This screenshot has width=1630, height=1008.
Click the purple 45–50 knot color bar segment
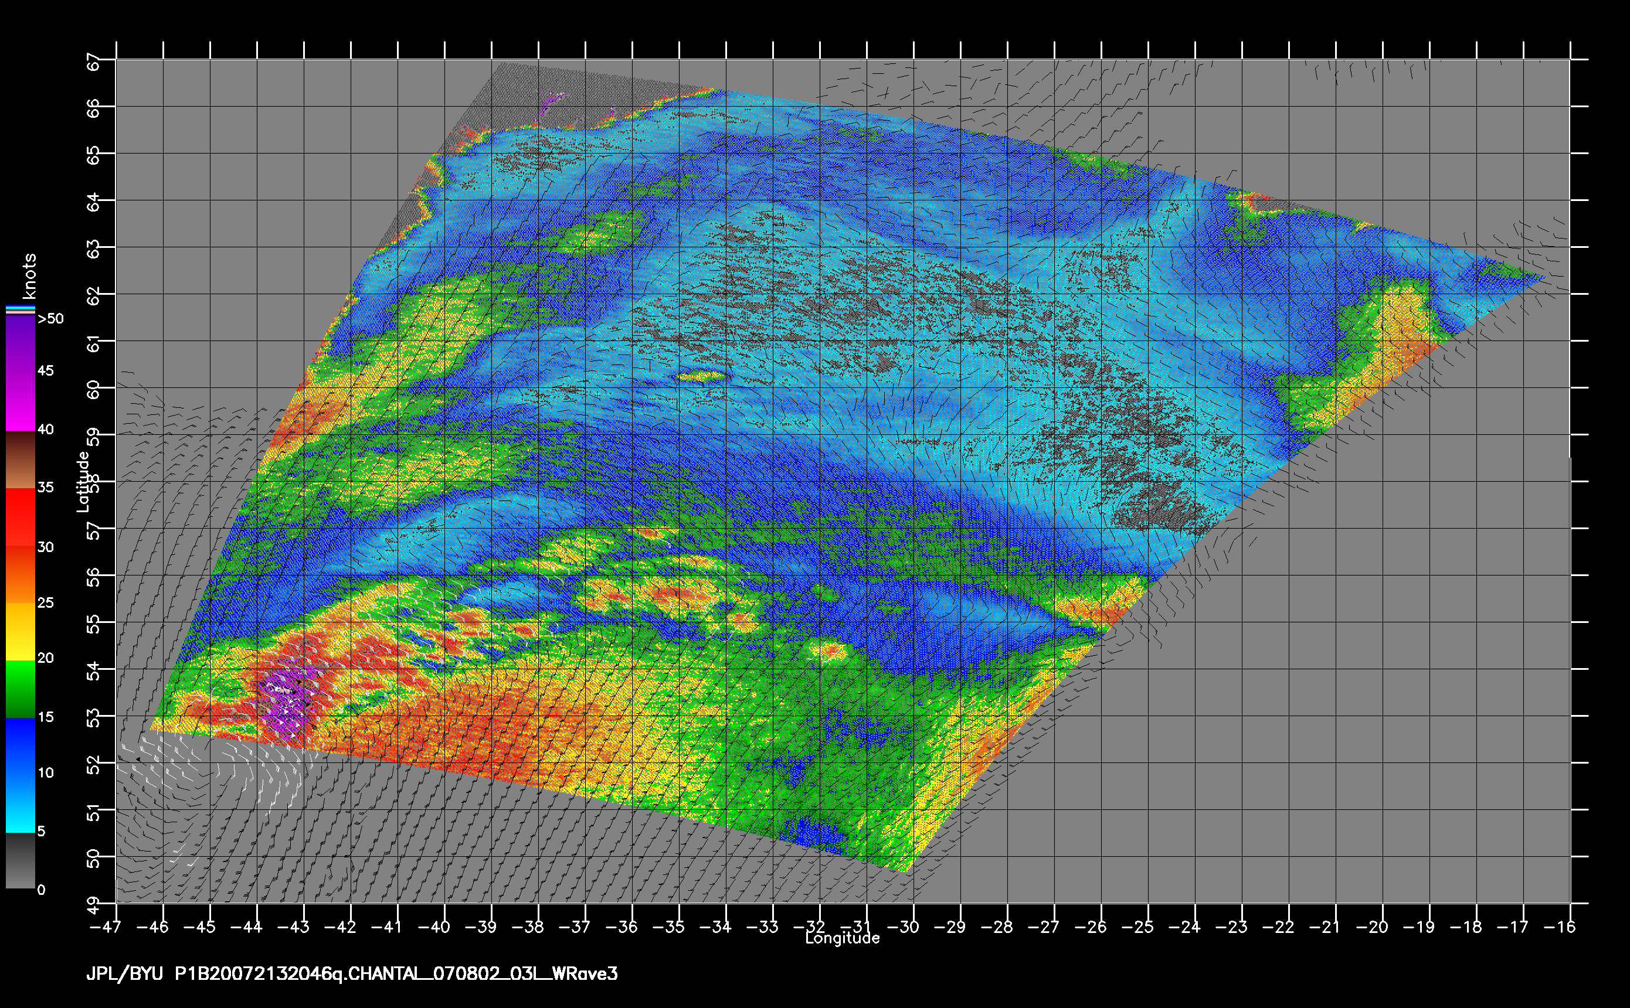pos(20,344)
